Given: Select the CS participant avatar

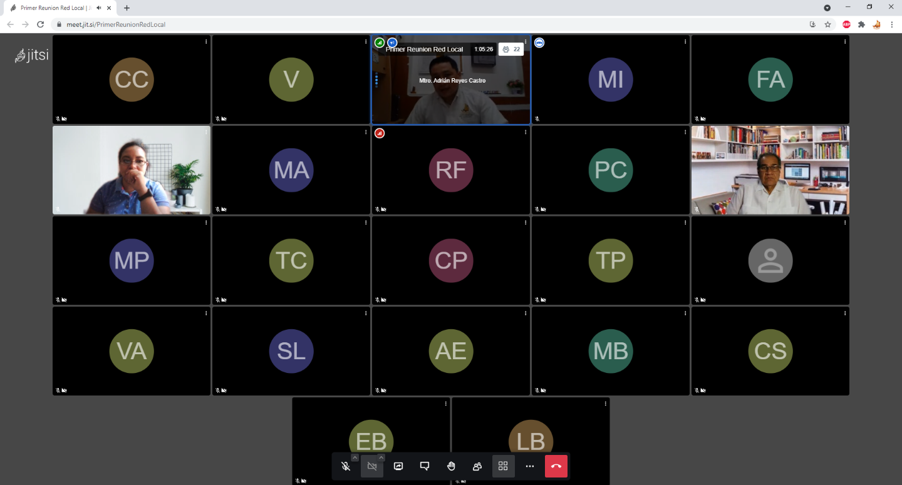Looking at the screenshot, I should pyautogui.click(x=770, y=351).
